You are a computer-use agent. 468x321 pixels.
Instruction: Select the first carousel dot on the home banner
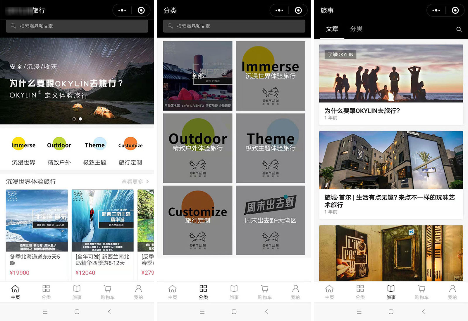(x=74, y=119)
